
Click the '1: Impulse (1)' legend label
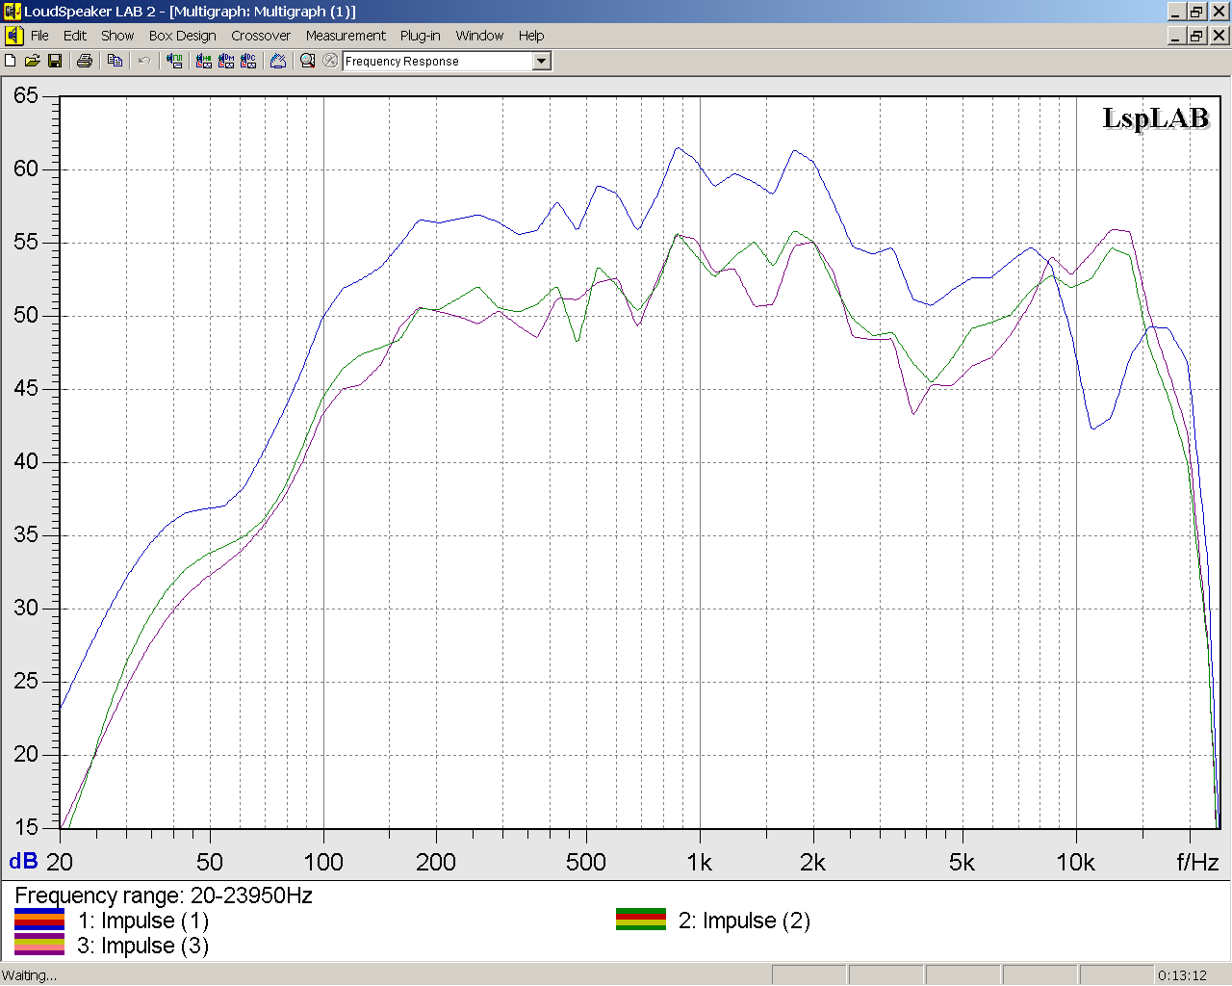click(143, 921)
